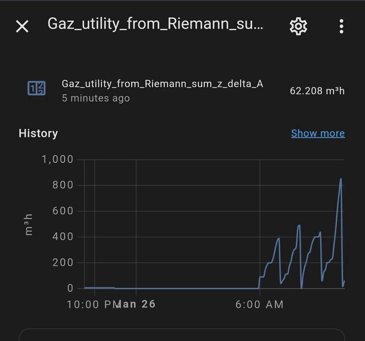The image size is (365, 341).
Task: Click the m³h vertical axis unit label
Action: pos(28,224)
